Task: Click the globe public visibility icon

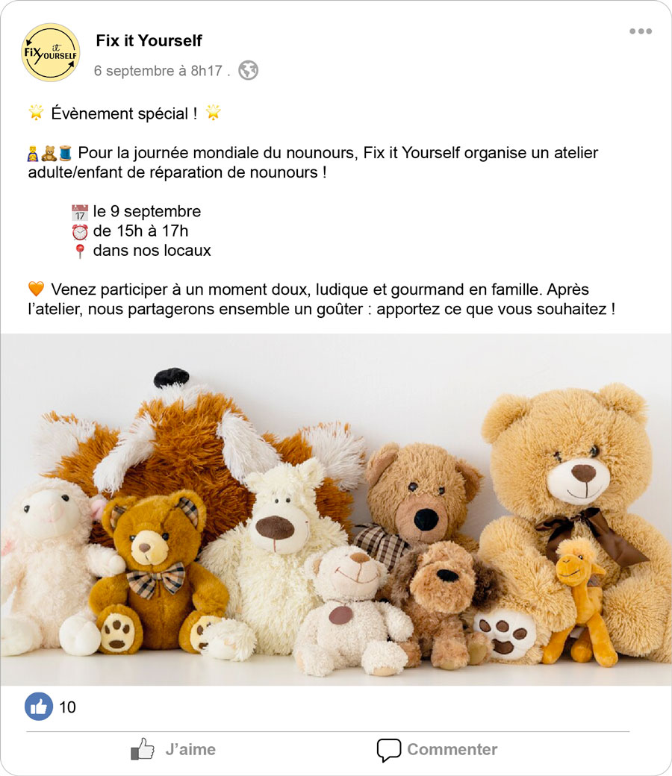Action: [x=248, y=70]
